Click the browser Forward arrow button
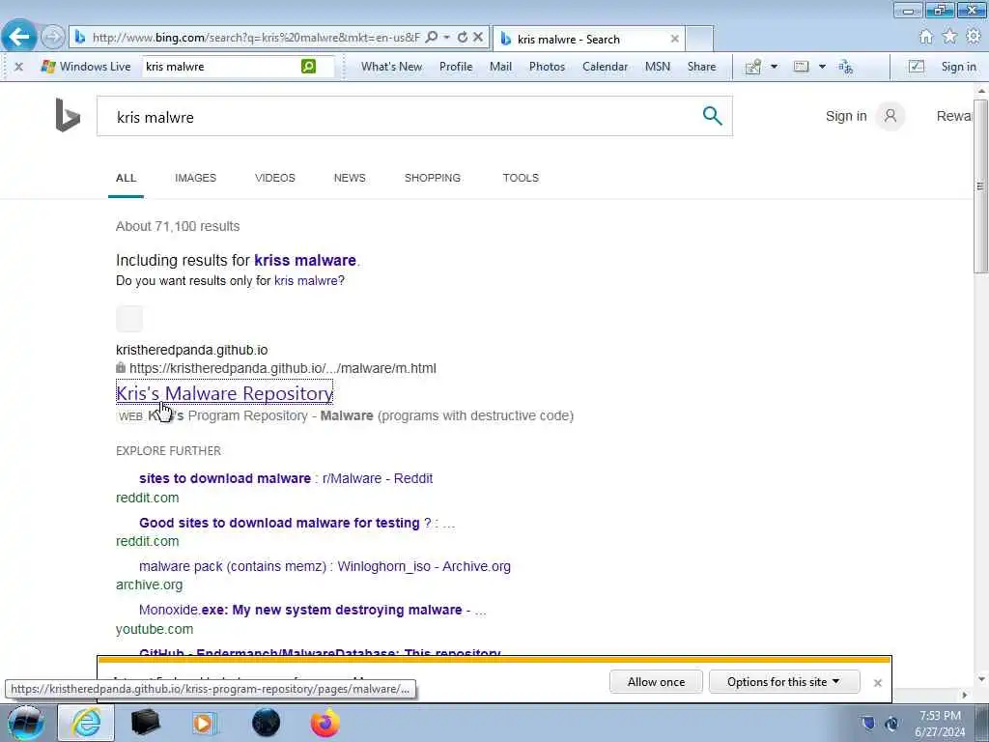 (x=53, y=38)
